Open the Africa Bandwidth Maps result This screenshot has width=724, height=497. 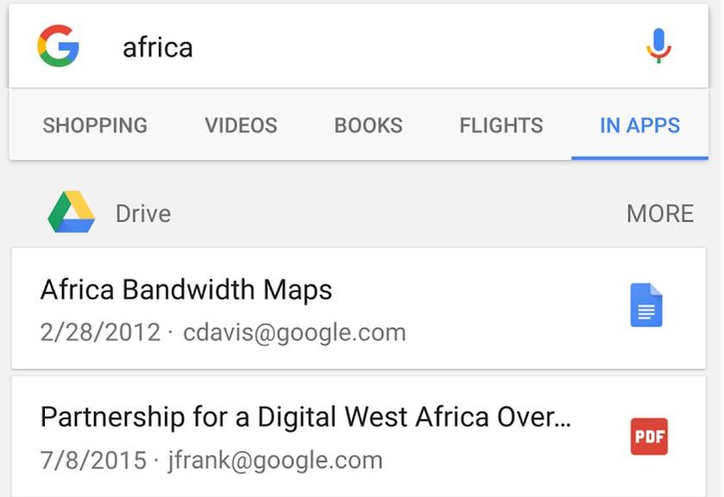tap(186, 289)
